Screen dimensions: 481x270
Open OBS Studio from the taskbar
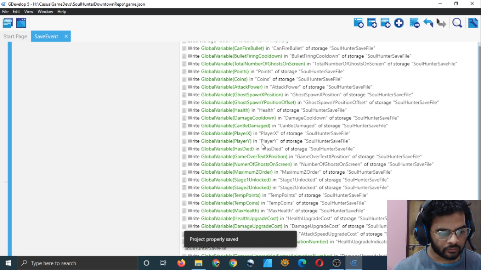click(337, 263)
